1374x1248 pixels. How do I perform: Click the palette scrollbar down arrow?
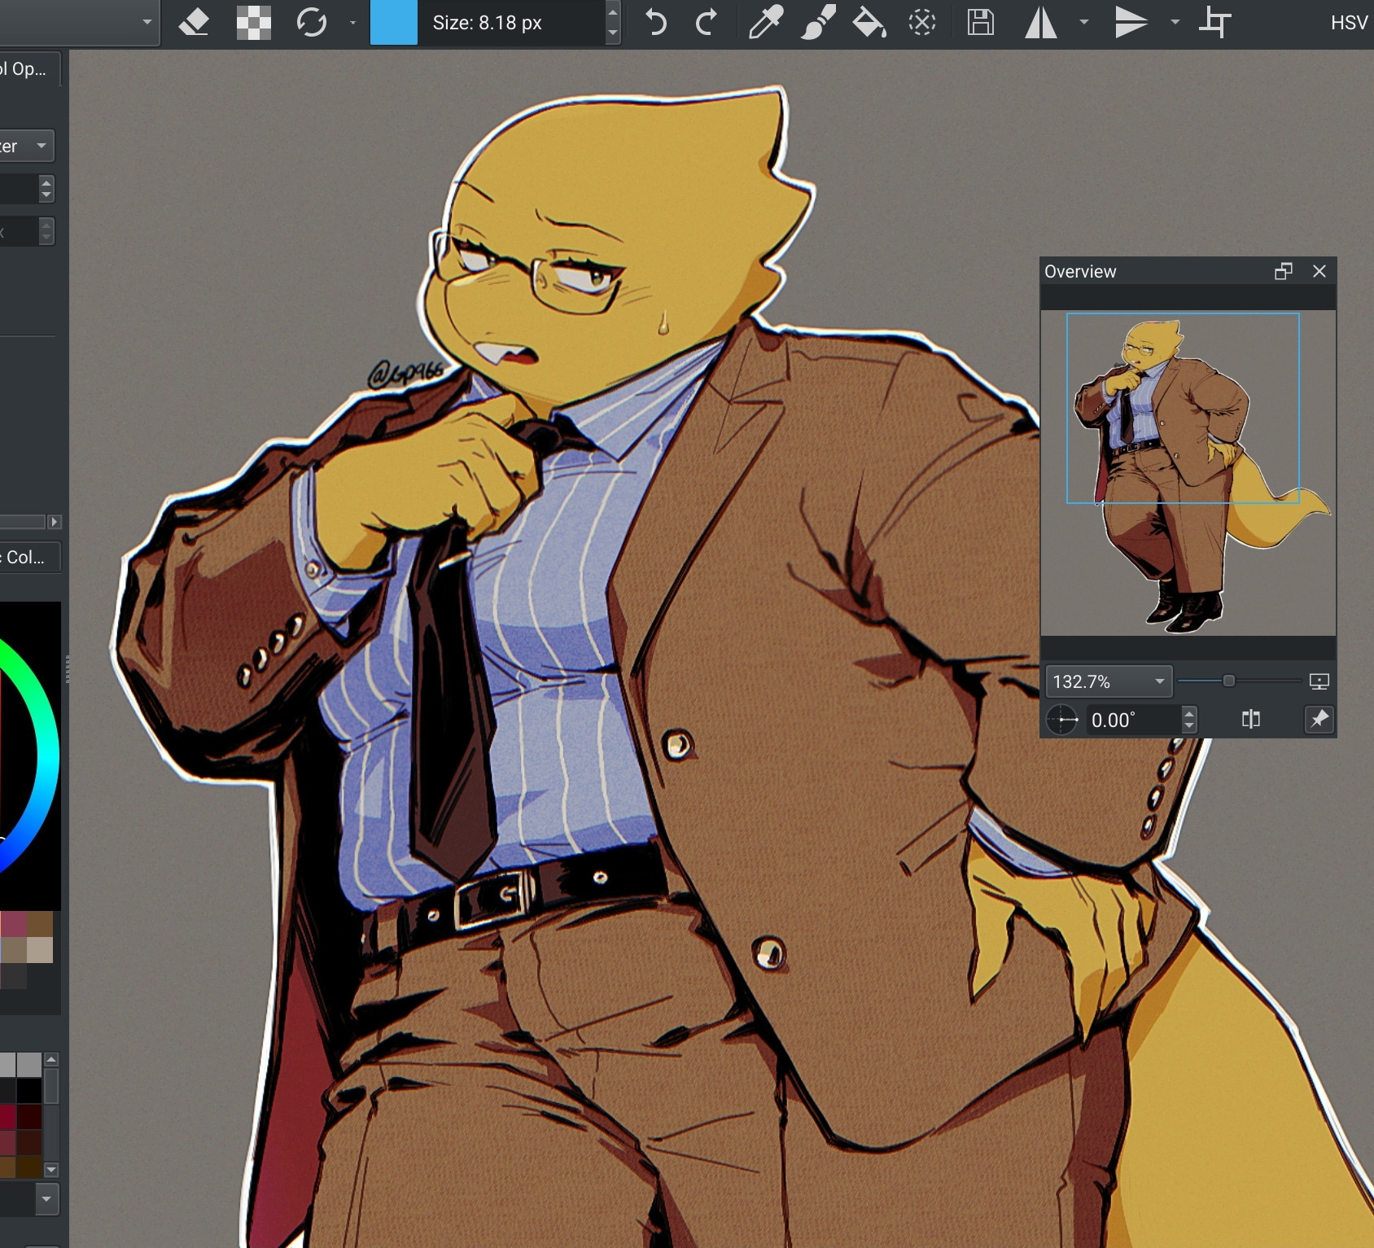click(51, 1170)
